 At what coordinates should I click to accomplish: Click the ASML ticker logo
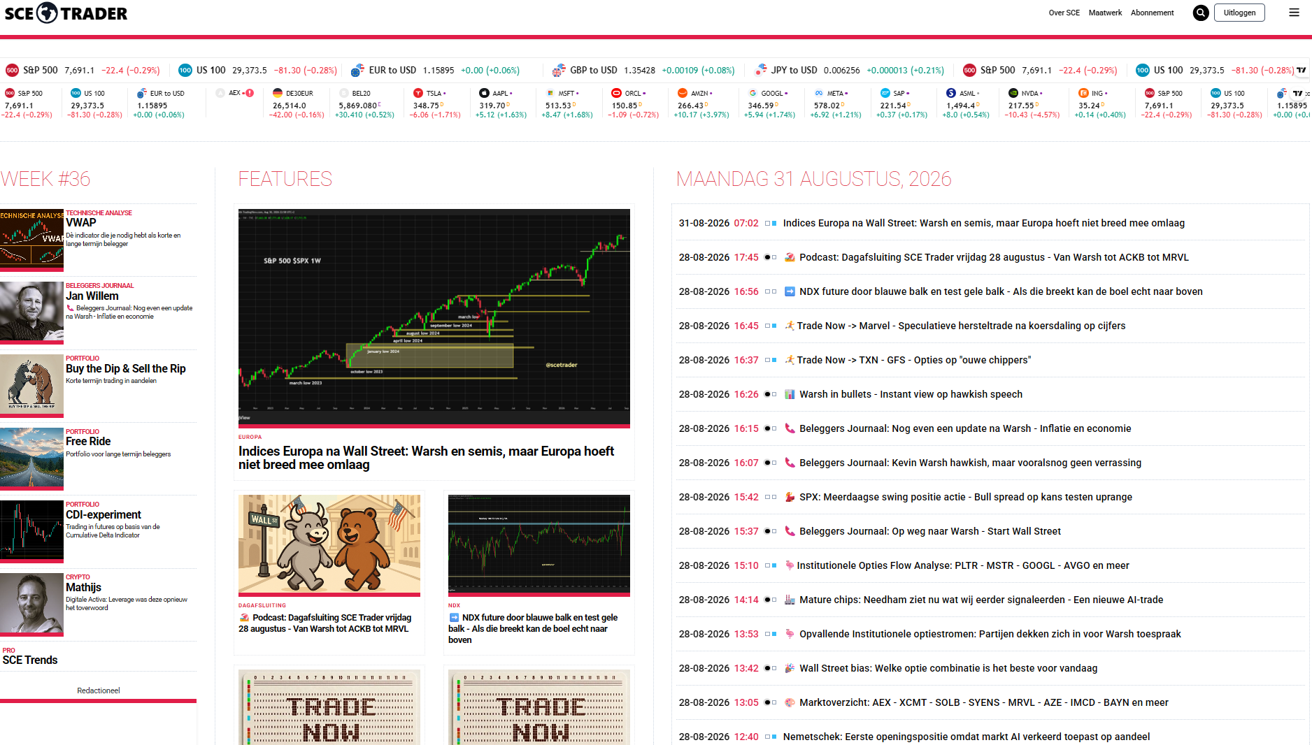[x=951, y=93]
